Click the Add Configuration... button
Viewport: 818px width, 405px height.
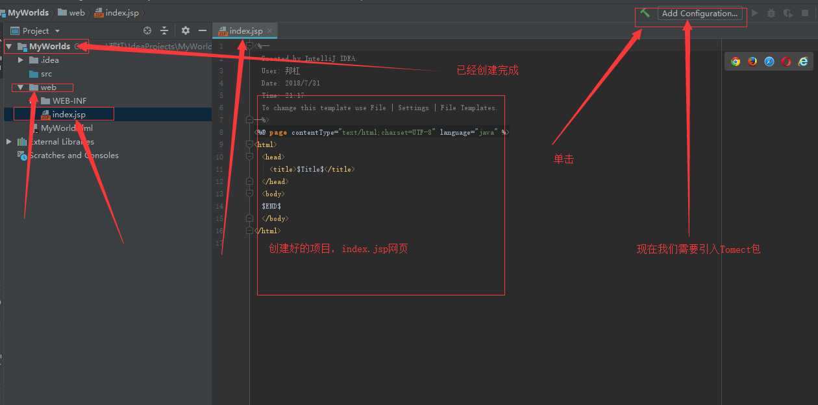(x=699, y=13)
